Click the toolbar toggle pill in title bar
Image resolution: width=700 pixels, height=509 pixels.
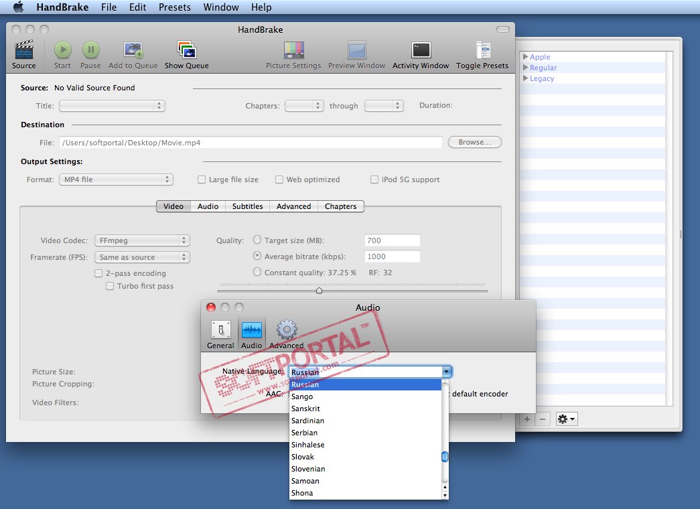502,29
